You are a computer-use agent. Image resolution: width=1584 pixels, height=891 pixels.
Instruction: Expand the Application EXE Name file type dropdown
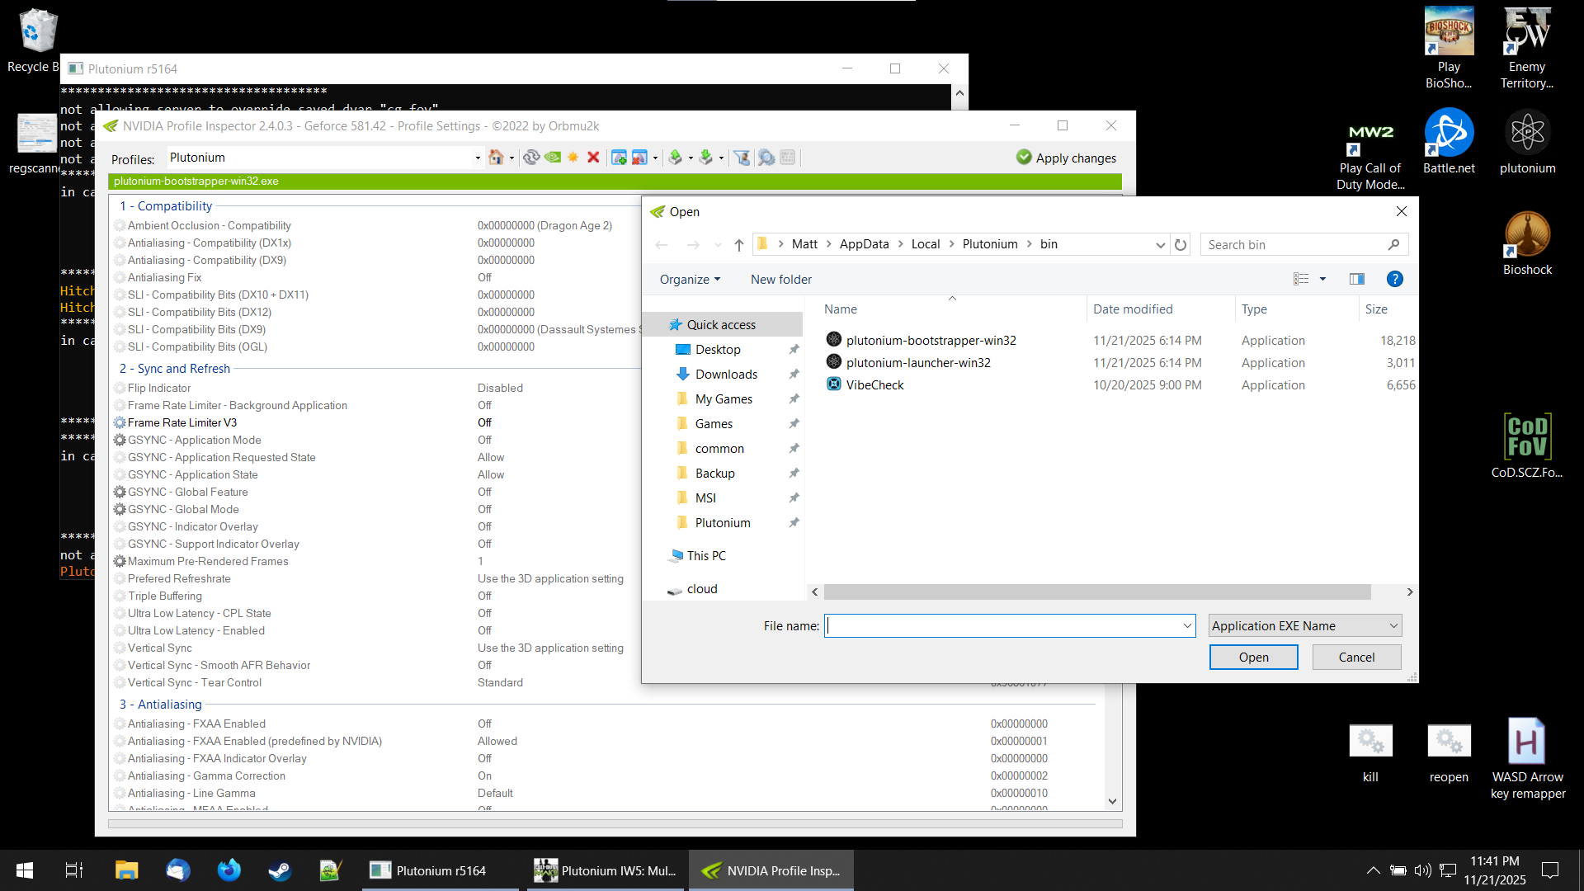[x=1393, y=625]
